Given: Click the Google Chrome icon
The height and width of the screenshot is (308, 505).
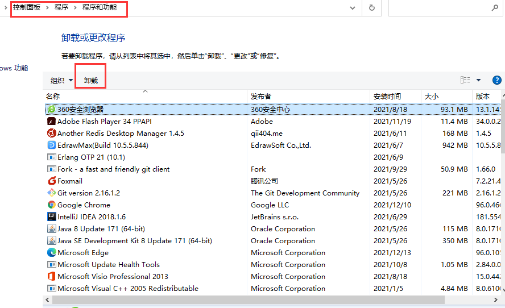Looking at the screenshot, I should point(52,205).
